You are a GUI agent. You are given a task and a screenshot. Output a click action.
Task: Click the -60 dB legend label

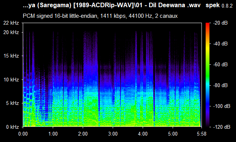[220, 65]
